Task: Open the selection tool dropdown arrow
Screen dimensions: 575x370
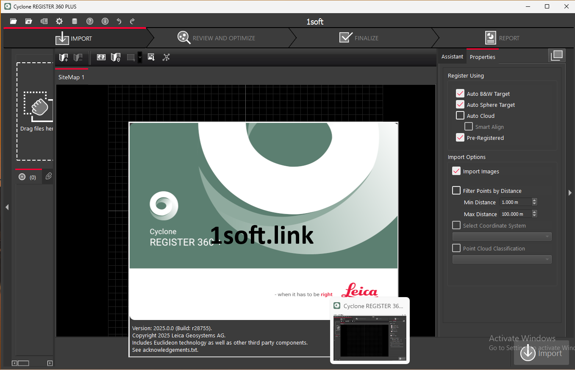Action: (140, 58)
